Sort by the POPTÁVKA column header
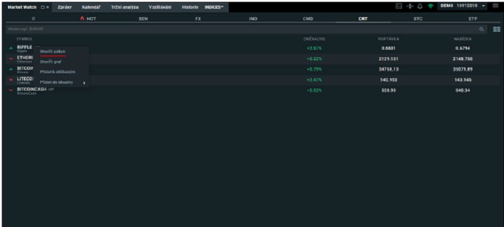The width and height of the screenshot is (504, 227). (x=388, y=39)
